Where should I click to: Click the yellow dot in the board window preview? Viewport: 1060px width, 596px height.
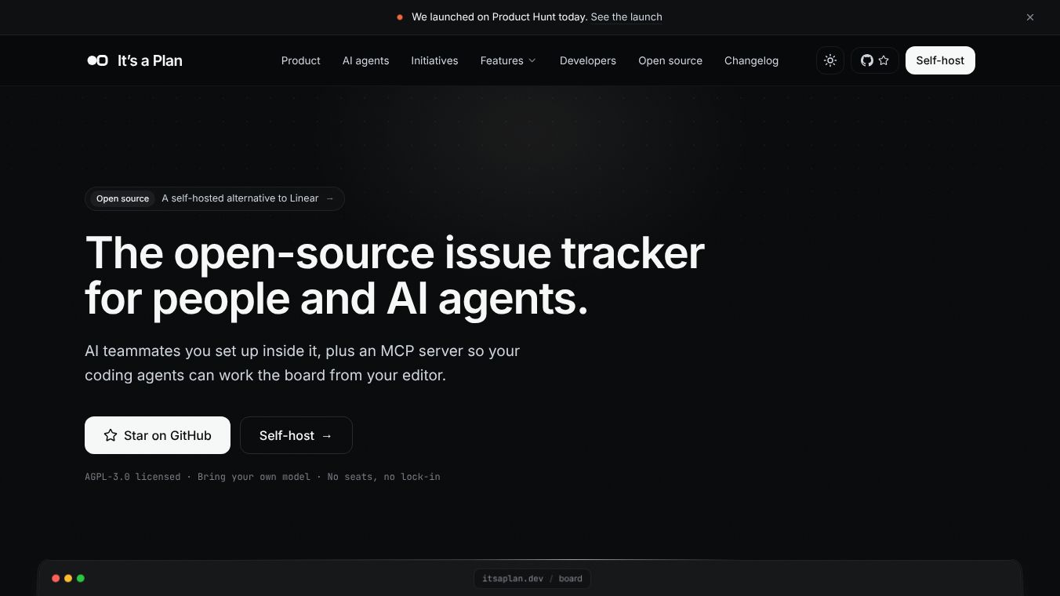pos(68,579)
